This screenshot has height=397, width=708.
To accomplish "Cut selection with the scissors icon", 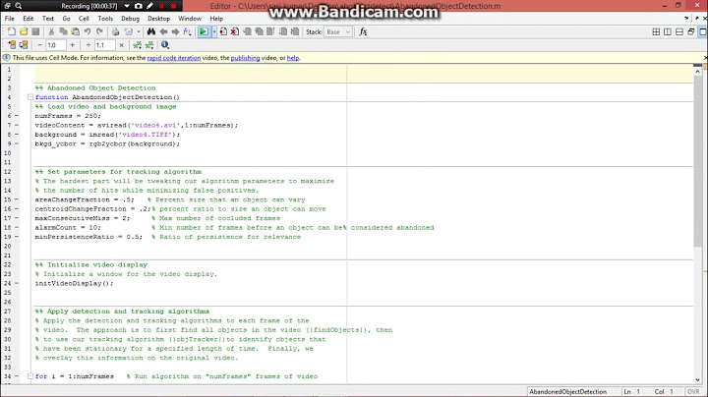I will click(51, 31).
